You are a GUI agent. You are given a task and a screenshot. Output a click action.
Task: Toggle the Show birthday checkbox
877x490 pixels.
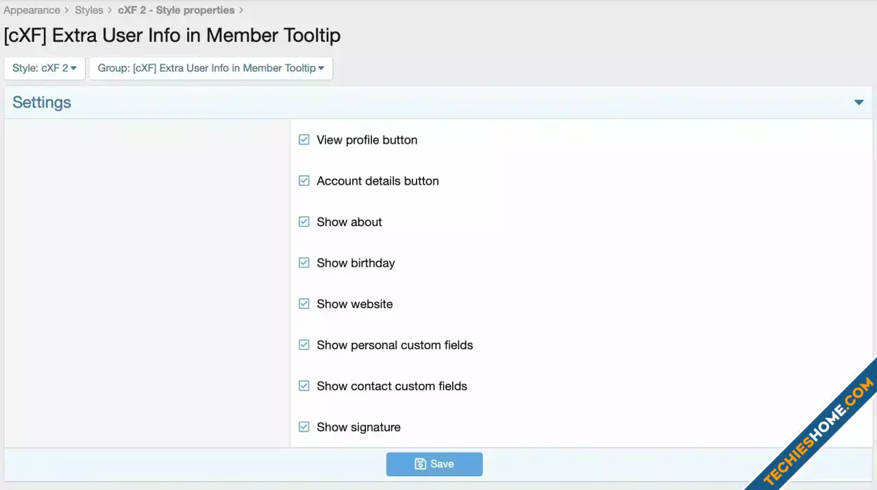(x=304, y=263)
